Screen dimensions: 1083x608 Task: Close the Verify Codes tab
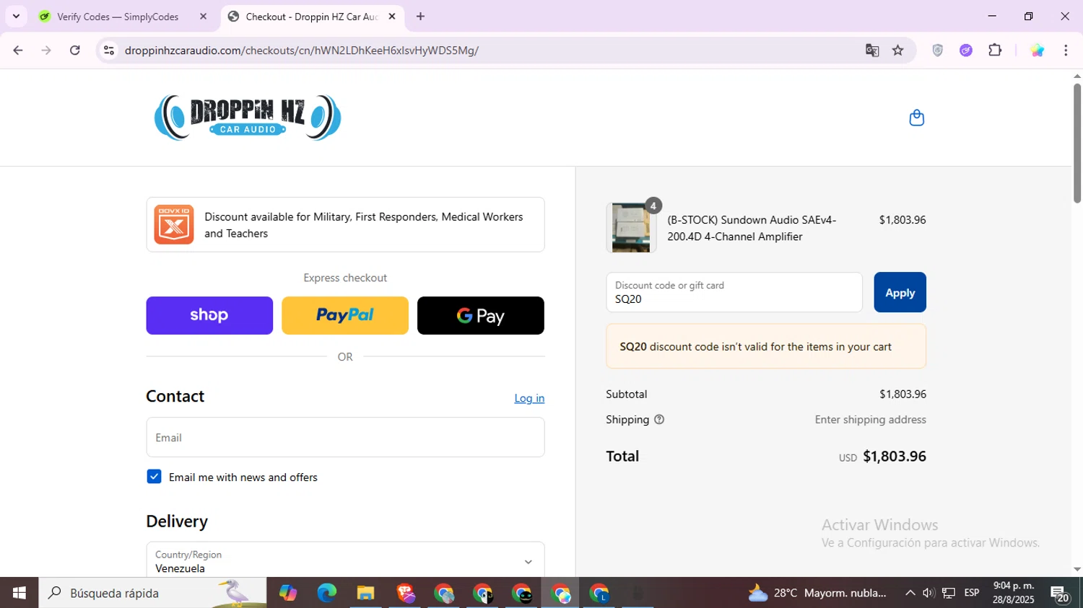point(203,17)
